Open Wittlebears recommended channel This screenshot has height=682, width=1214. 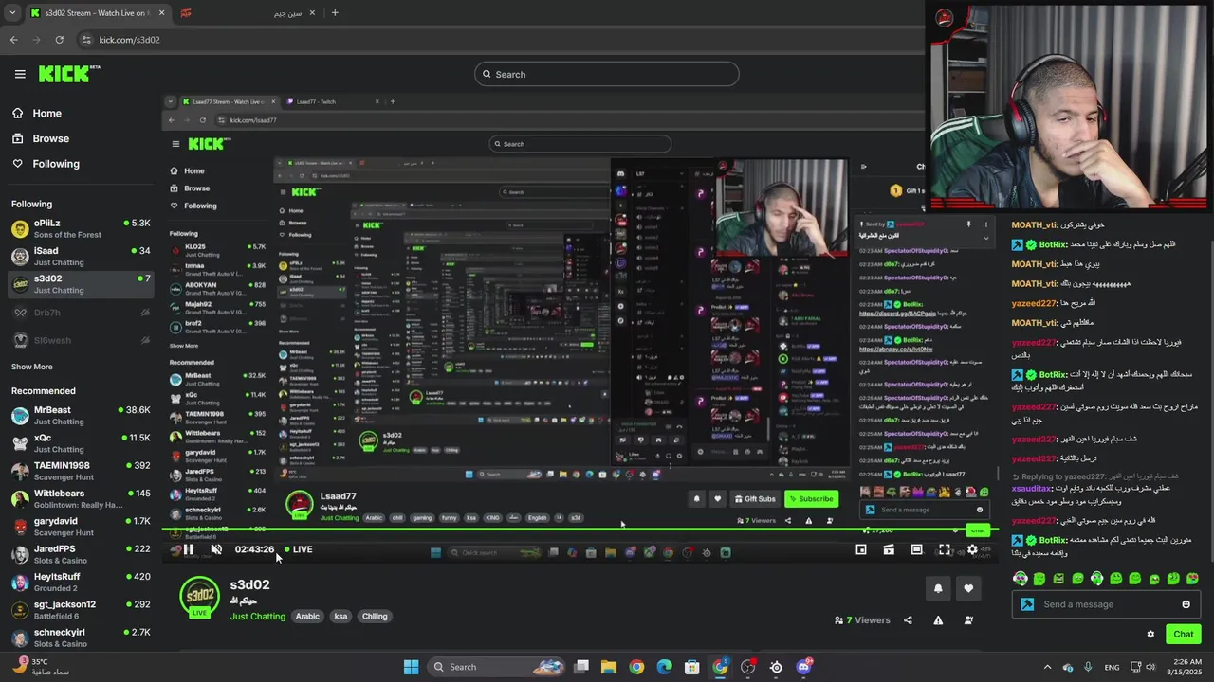coord(81,498)
